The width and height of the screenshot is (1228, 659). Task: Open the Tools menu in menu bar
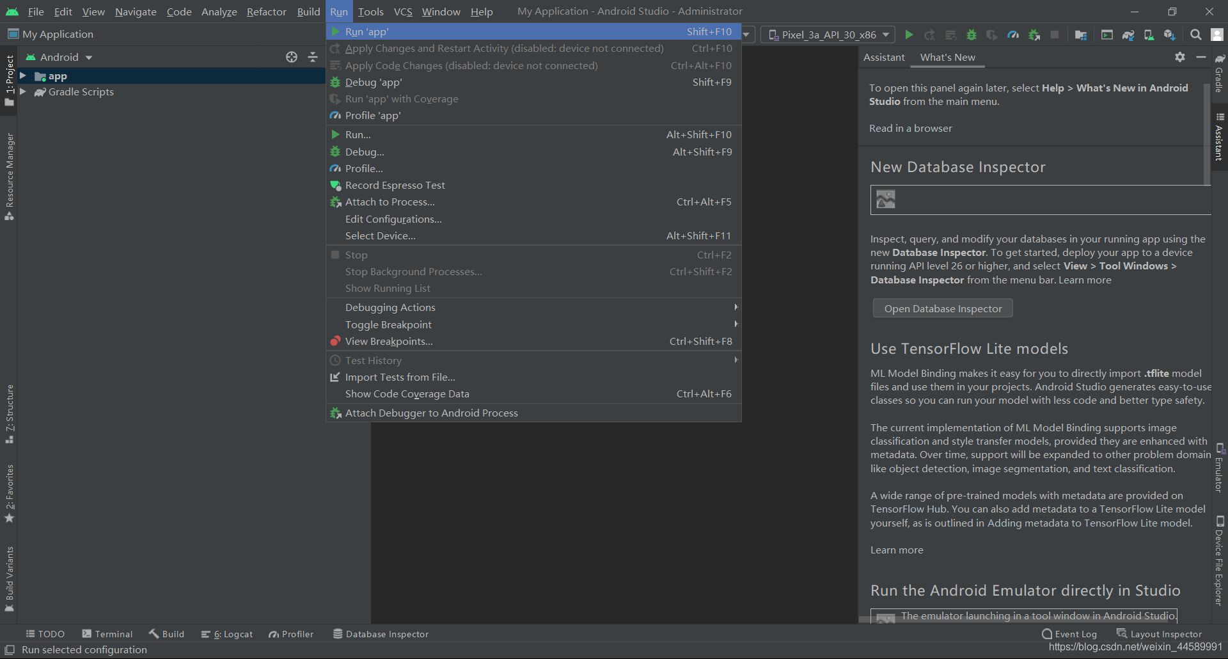click(371, 12)
